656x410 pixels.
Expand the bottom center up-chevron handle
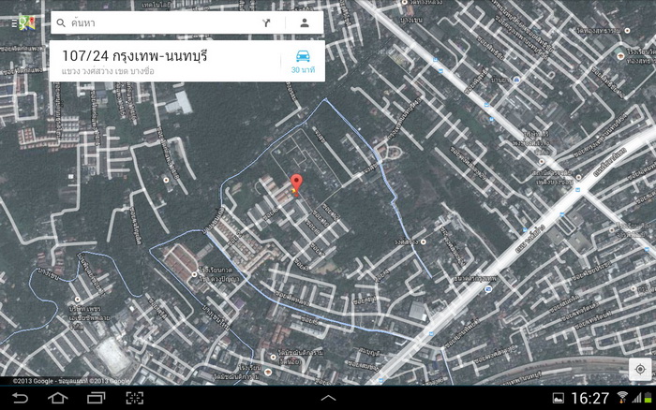[328, 398]
